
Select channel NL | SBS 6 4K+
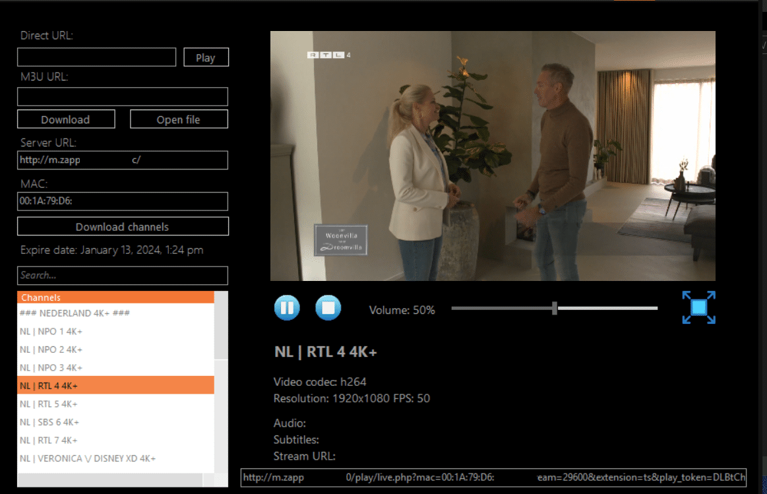tap(115, 422)
